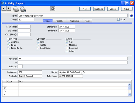Click the End Time field
Image resolution: width=135 pixels, height=103 pixels.
pos(24,31)
